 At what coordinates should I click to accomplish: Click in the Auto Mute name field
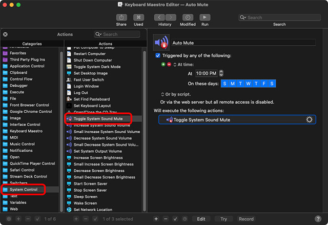[243, 43]
